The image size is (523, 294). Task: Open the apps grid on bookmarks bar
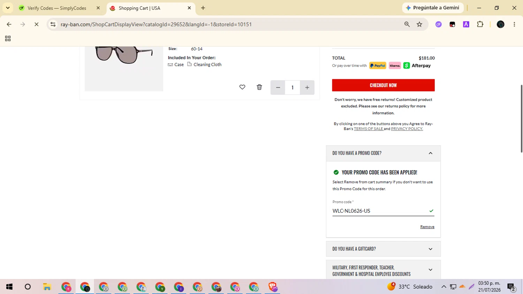coord(8,39)
